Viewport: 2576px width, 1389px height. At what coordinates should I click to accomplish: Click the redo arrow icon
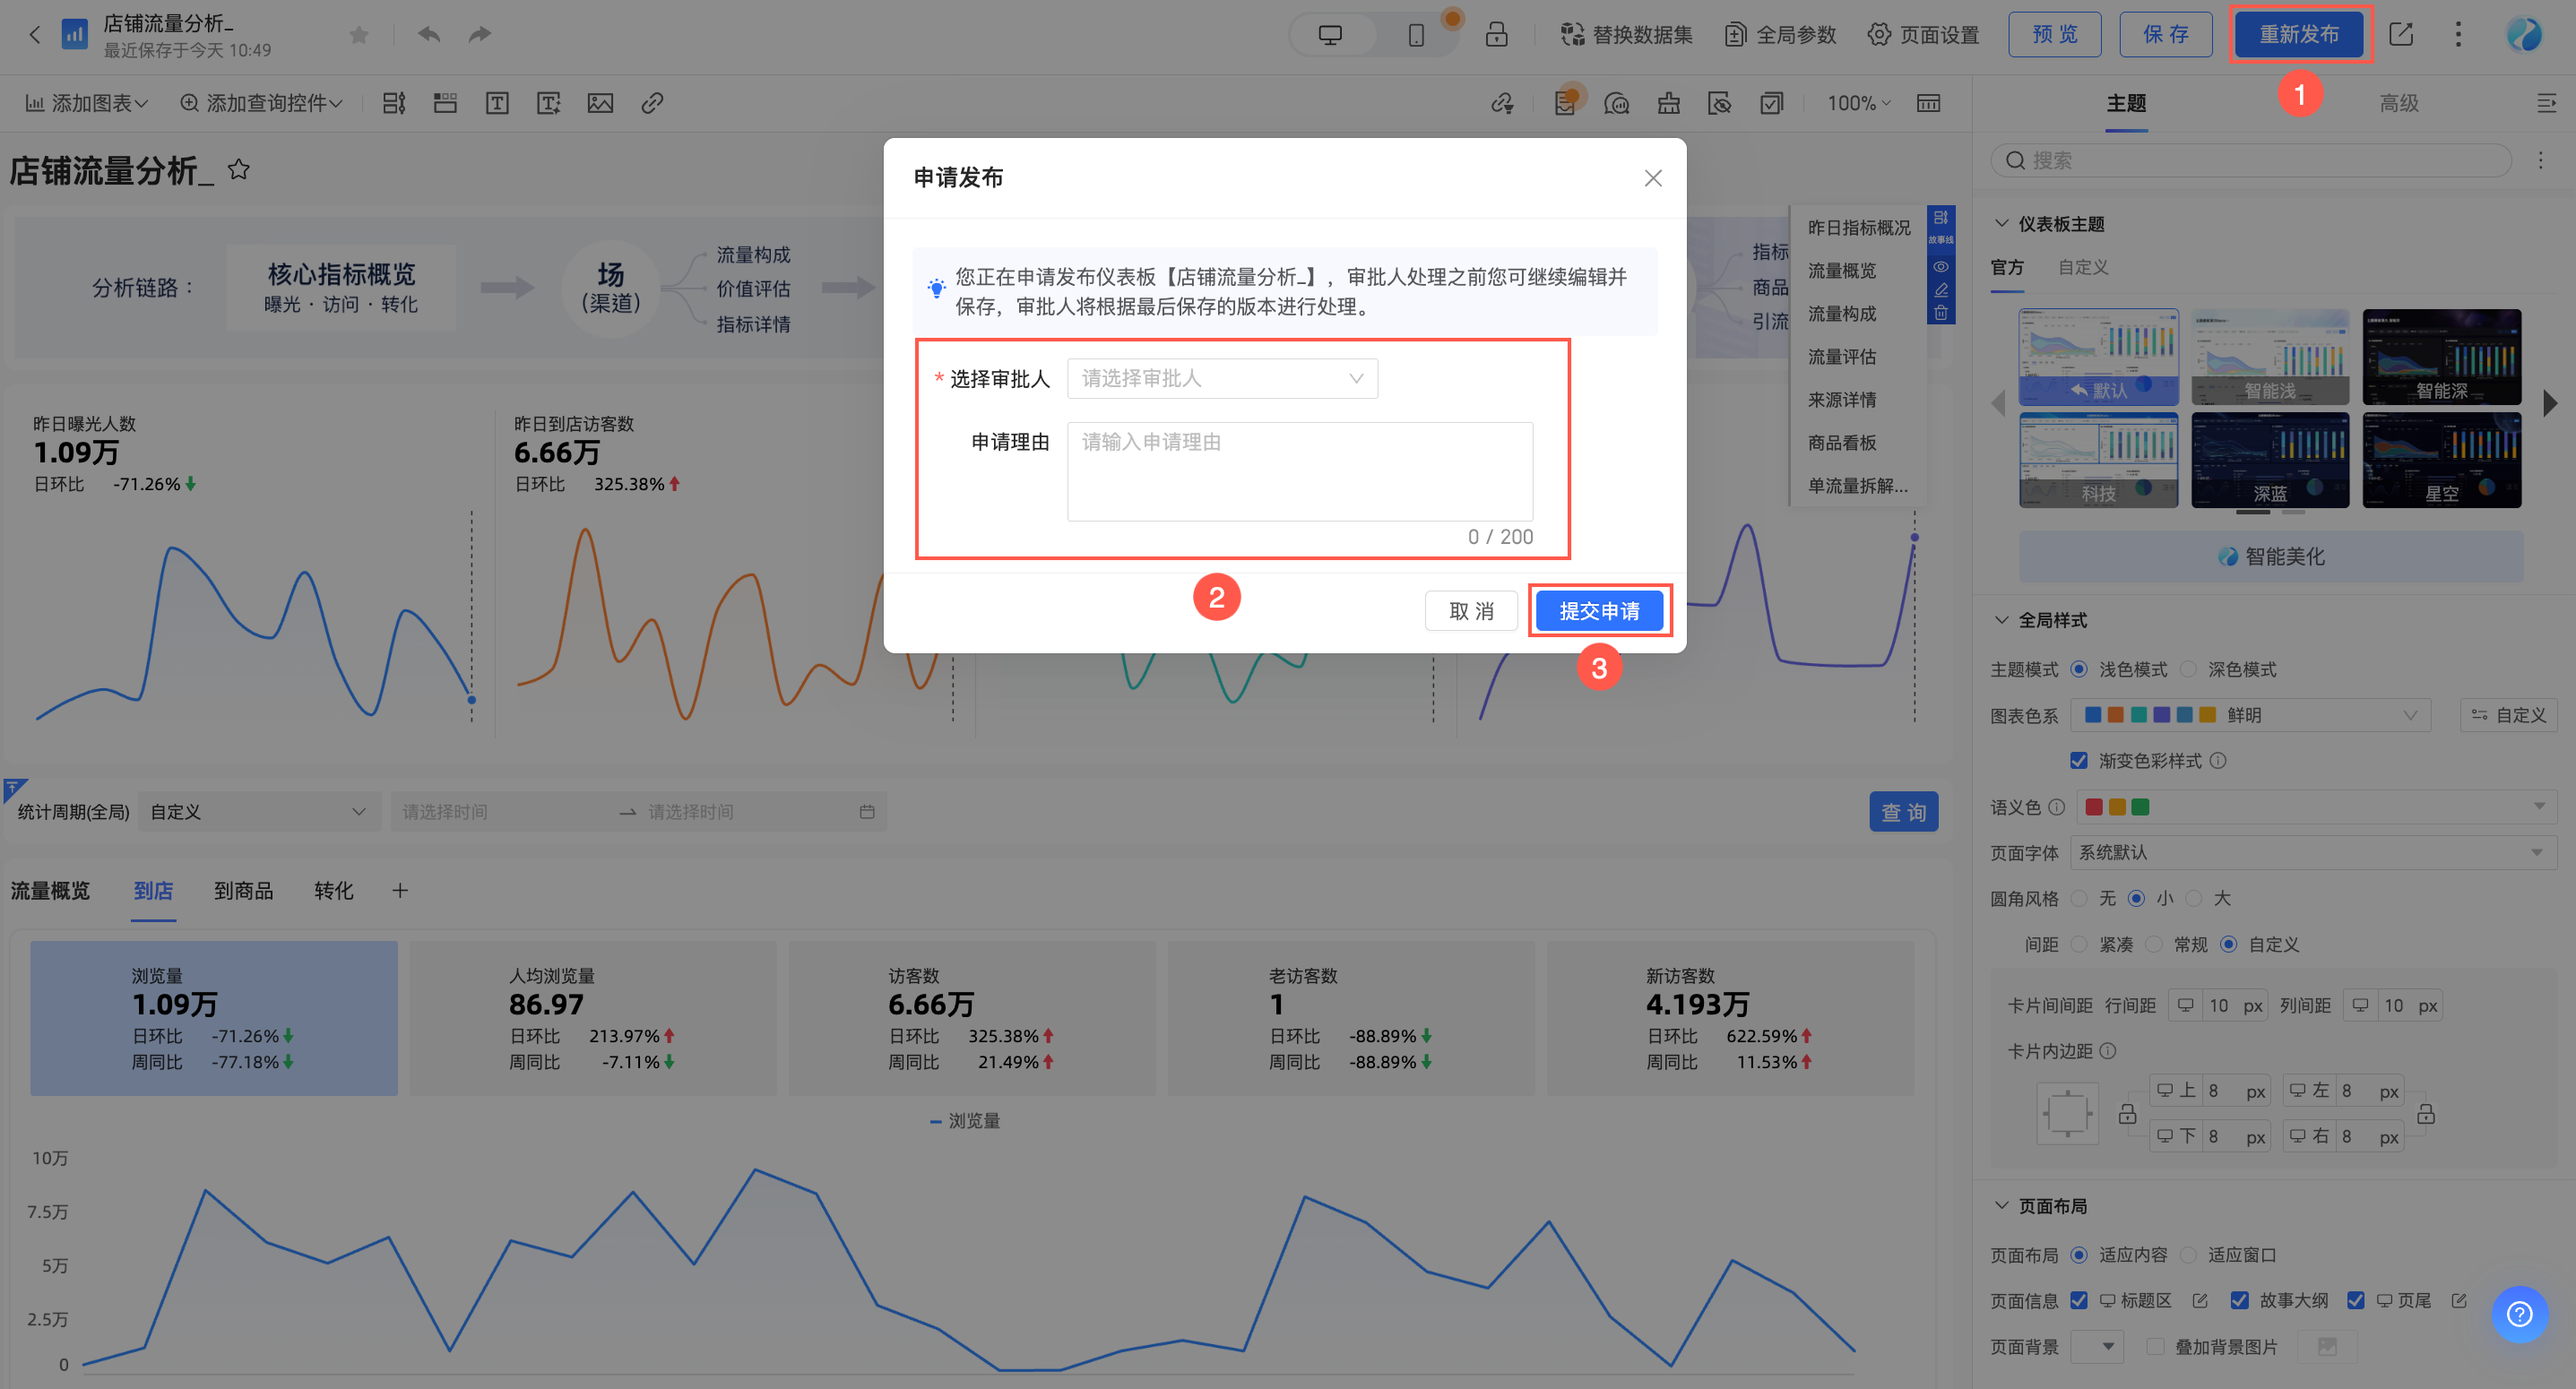480,35
